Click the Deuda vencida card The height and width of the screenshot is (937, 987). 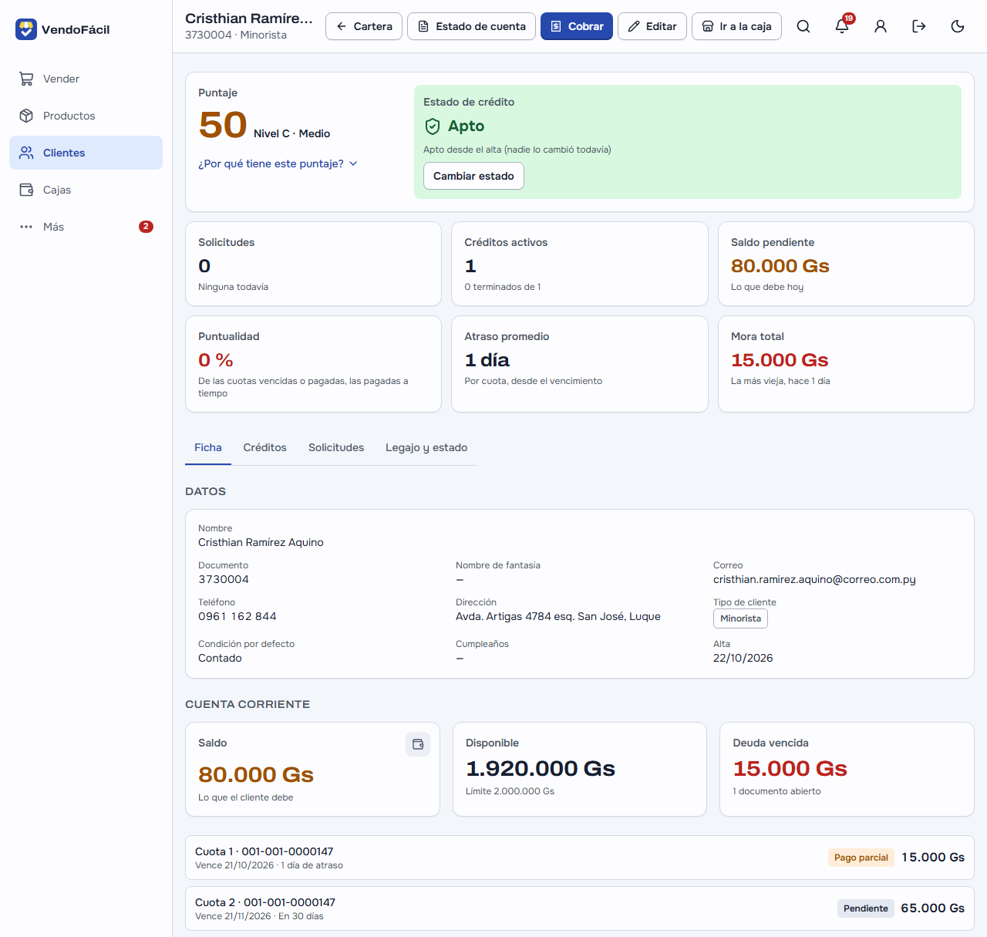coord(847,769)
